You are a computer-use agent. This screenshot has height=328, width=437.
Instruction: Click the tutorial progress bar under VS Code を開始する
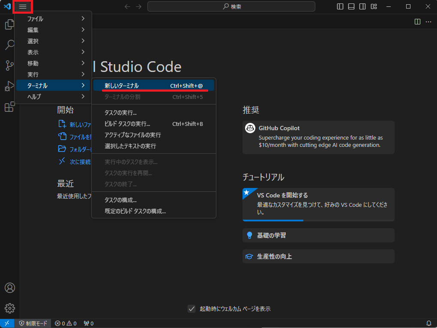click(318, 221)
